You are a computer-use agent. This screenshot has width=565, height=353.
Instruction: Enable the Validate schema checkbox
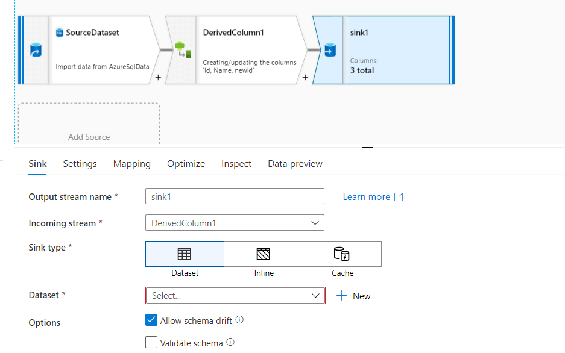pos(151,343)
